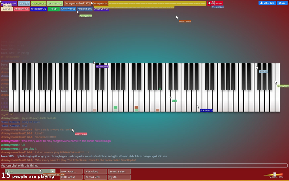The width and height of the screenshot is (289, 181).
Task: Adjust the volume slider knob
Action: pyautogui.click(x=275, y=174)
